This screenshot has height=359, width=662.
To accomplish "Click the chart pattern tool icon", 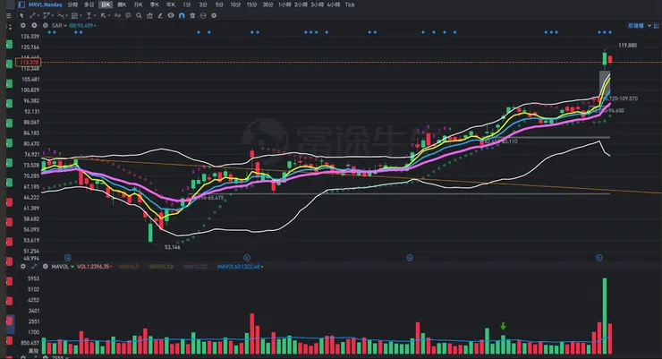I will 149,15.
